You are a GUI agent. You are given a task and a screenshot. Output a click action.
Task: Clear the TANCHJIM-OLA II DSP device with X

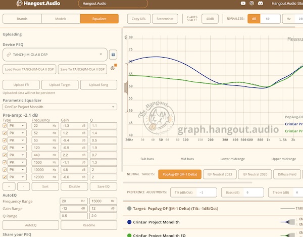(x=101, y=54)
